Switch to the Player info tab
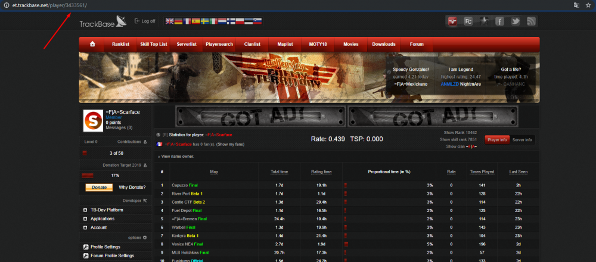Viewport: 596px width, 262px height. coord(497,140)
